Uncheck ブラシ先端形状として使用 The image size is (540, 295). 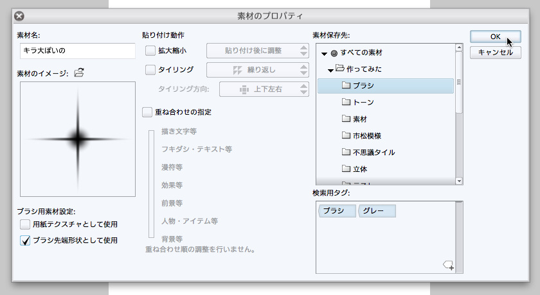(25, 240)
